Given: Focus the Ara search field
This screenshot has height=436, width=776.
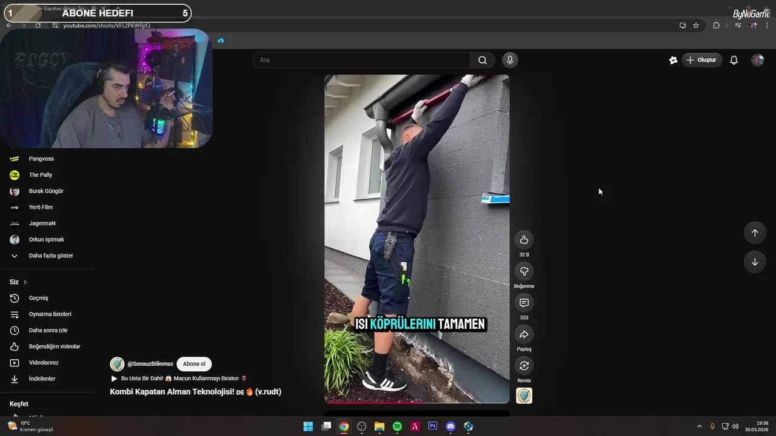Looking at the screenshot, I should click(362, 60).
